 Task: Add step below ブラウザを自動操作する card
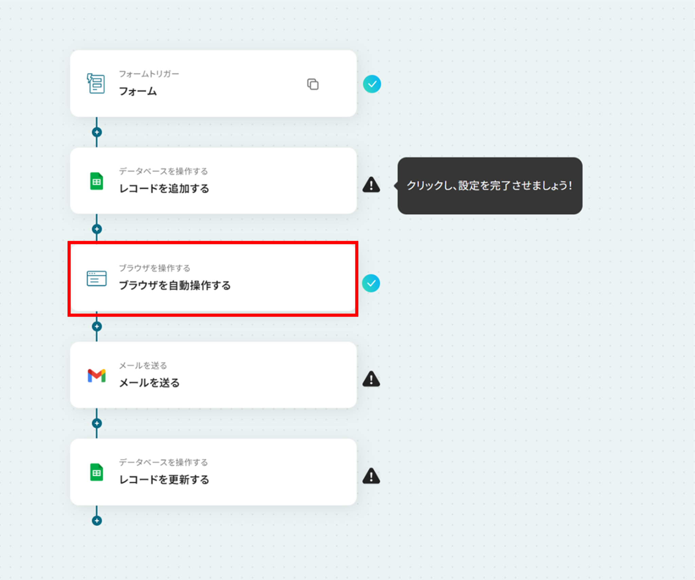[97, 326]
